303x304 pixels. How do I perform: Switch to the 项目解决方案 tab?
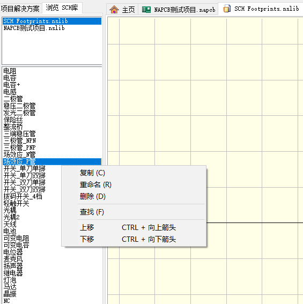click(20, 9)
